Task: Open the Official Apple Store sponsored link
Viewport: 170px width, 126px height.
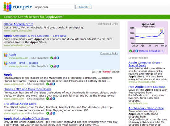Action: (19, 24)
